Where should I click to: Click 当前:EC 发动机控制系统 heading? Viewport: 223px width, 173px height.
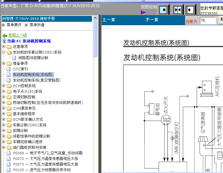29,41
